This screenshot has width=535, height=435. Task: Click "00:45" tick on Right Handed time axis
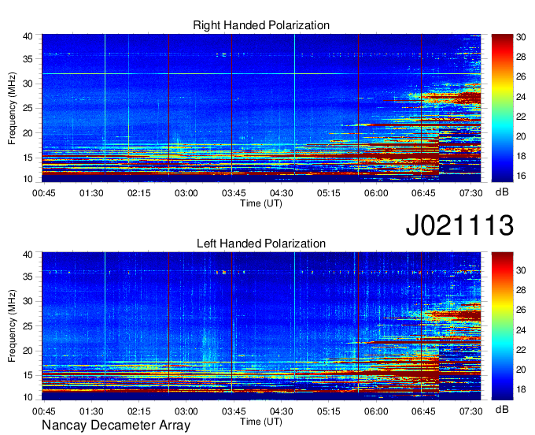tap(44, 193)
